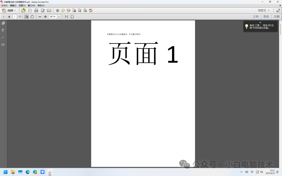Image resolution: width=282 pixels, height=176 pixels.
Task: Select the highlight text tool icon
Action: [68, 10]
